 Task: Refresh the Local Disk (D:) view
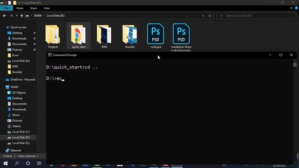pos(210,16)
